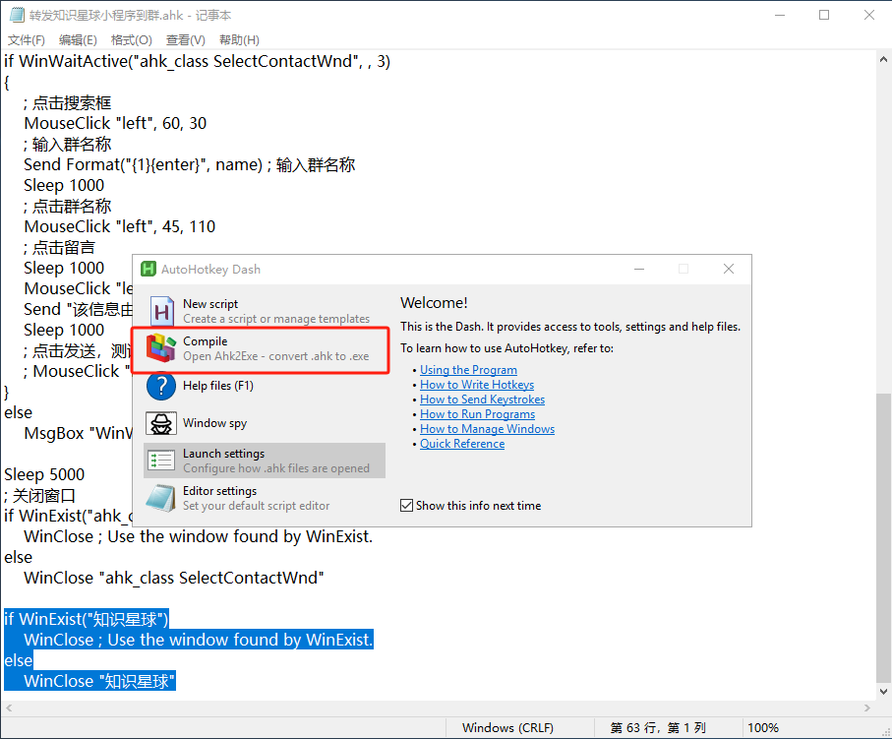The width and height of the screenshot is (892, 739).
Task: Click the 第 63 行, 第 1 列 status entry
Action: 658,727
